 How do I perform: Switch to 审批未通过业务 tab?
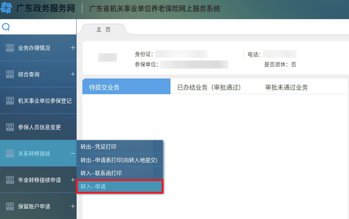click(287, 87)
